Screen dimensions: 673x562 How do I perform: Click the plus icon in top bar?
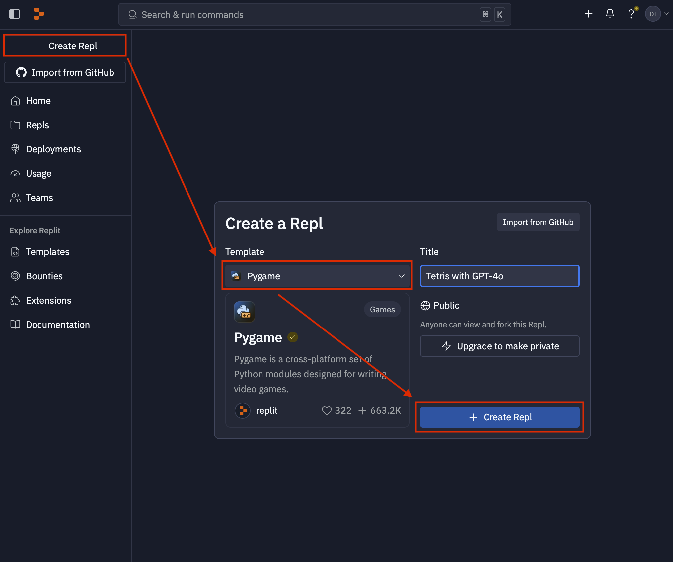coord(588,14)
